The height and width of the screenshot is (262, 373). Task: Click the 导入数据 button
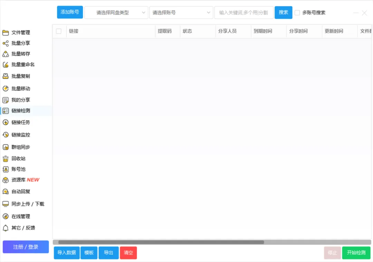67,253
